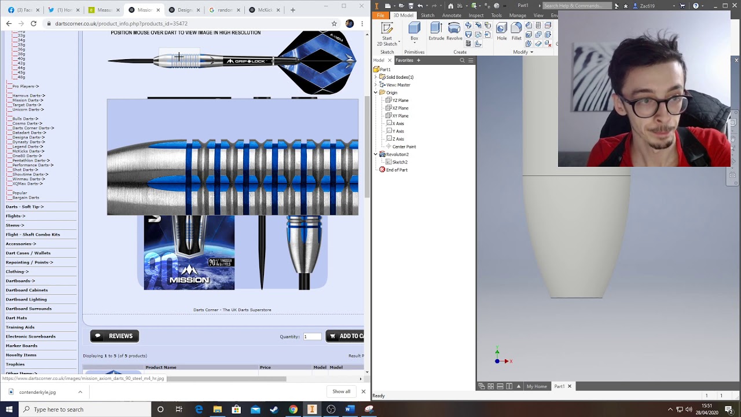Select YZ Plane in model browser
Screen dimensions: 741x417
click(397, 100)
